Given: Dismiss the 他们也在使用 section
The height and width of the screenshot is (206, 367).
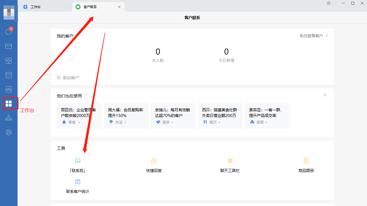Looking at the screenshot, I should point(325,95).
